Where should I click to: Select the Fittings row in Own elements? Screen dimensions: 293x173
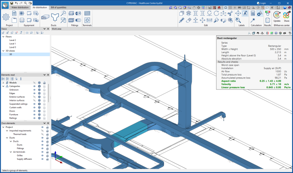(x=20, y=148)
